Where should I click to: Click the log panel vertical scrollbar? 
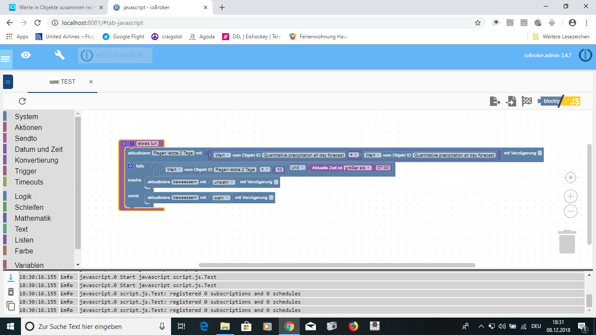(x=589, y=301)
